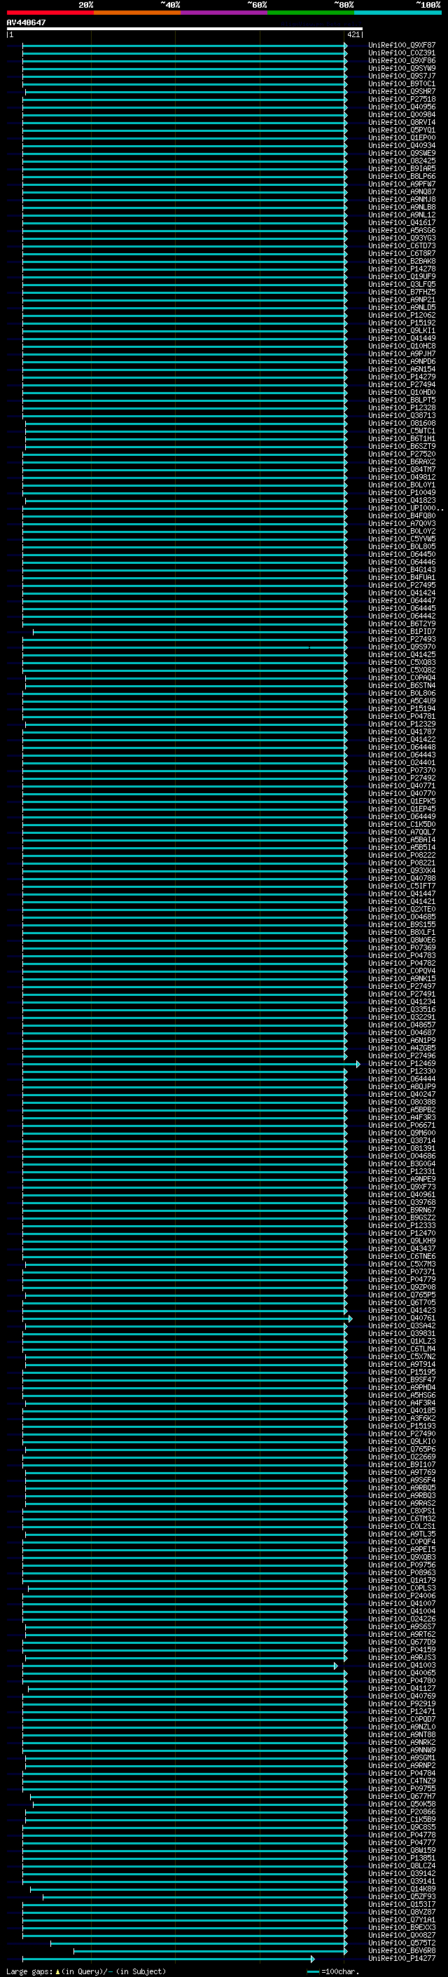448x1977 pixels.
Task: Click the purple ~60% identity legend segment
Action: point(223,13)
